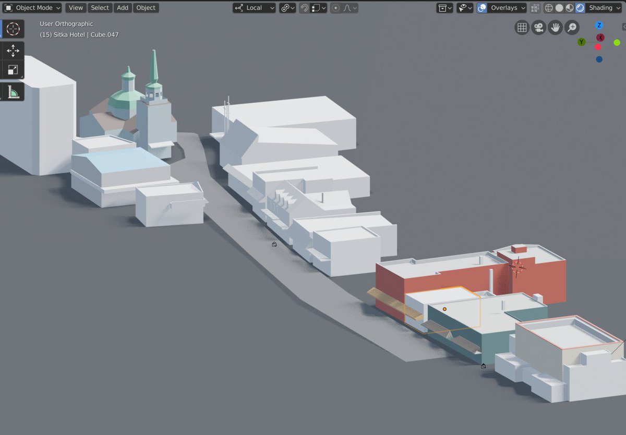Click the View menu button

pos(76,7)
